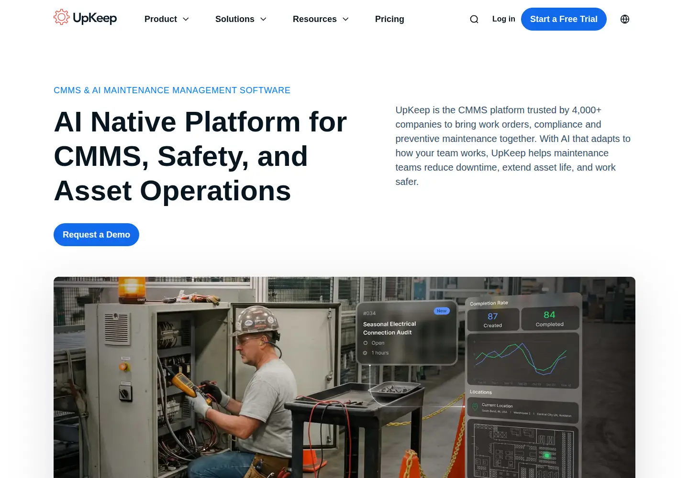Click the Log in link
689x478 pixels.
504,19
